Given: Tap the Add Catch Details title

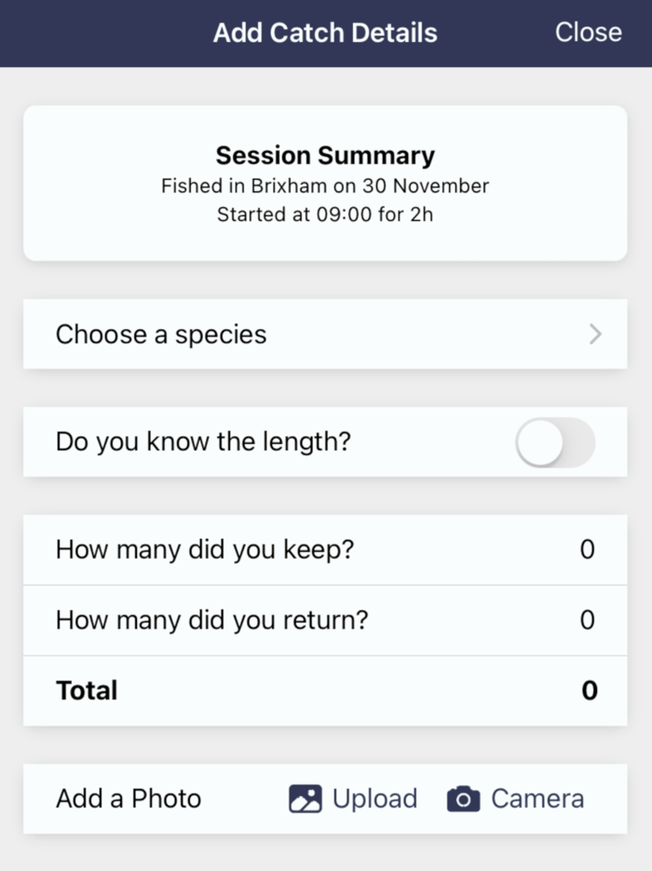Looking at the screenshot, I should click(325, 33).
